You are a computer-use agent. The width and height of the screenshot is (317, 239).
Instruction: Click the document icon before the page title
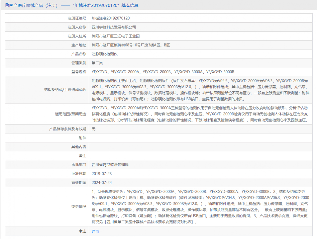7,5
